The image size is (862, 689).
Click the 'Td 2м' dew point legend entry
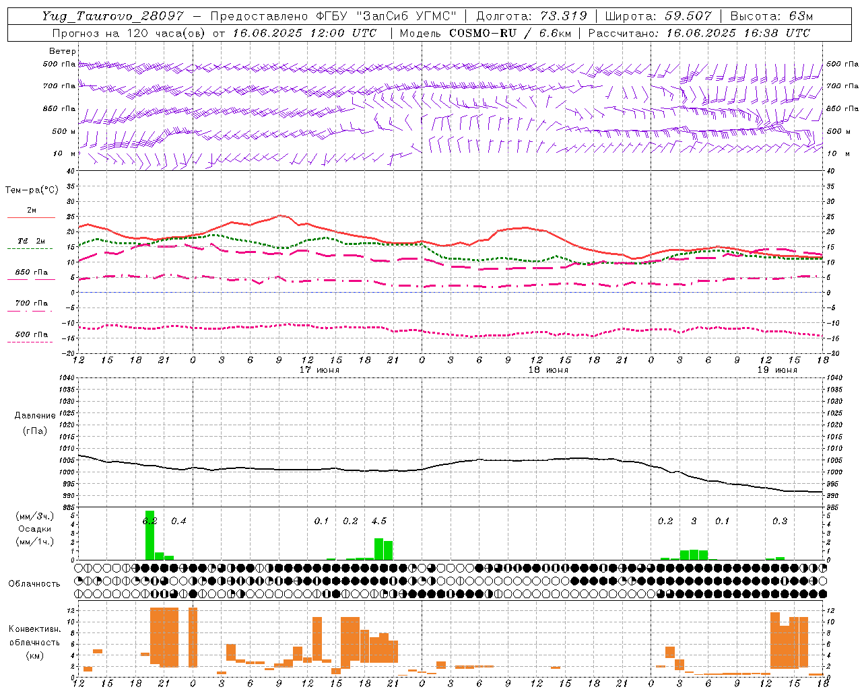point(32,241)
